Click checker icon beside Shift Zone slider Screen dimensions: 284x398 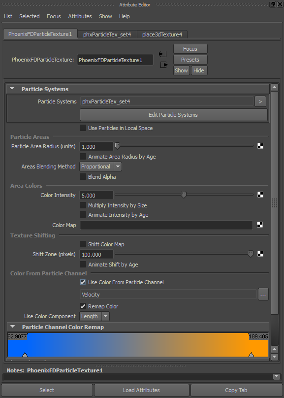tap(260, 254)
